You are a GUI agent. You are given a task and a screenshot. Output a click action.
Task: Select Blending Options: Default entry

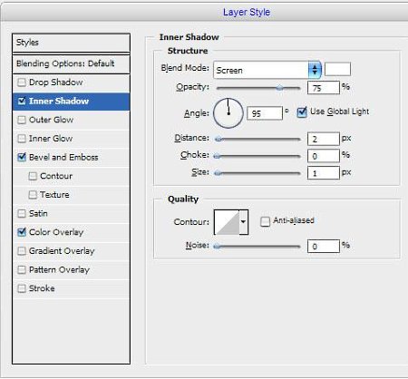coord(72,63)
